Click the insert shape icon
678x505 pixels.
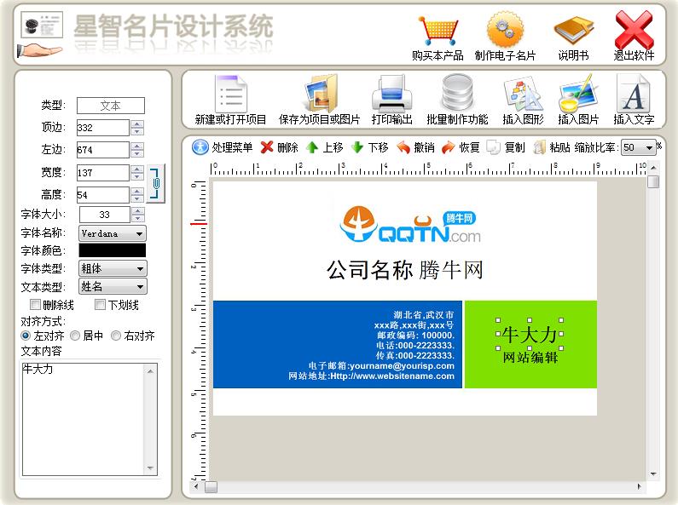tap(523, 94)
